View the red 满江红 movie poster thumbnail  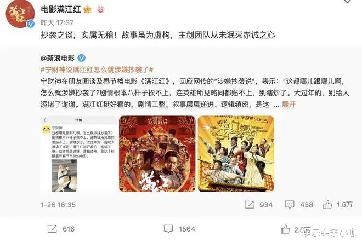(x=157, y=154)
